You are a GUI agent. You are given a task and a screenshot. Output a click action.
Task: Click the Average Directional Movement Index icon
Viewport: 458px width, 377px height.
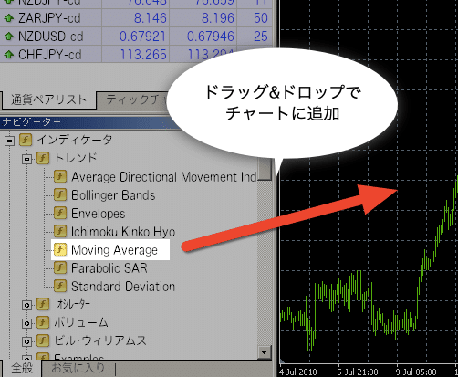pos(60,176)
